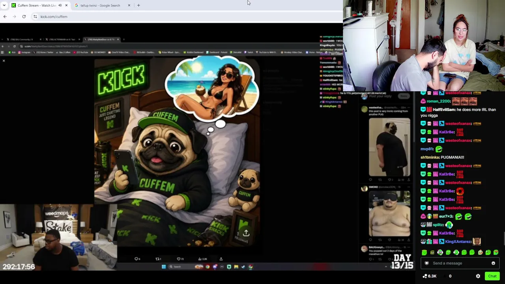Click the green Chat button
The width and height of the screenshot is (505, 284).
click(x=492, y=276)
